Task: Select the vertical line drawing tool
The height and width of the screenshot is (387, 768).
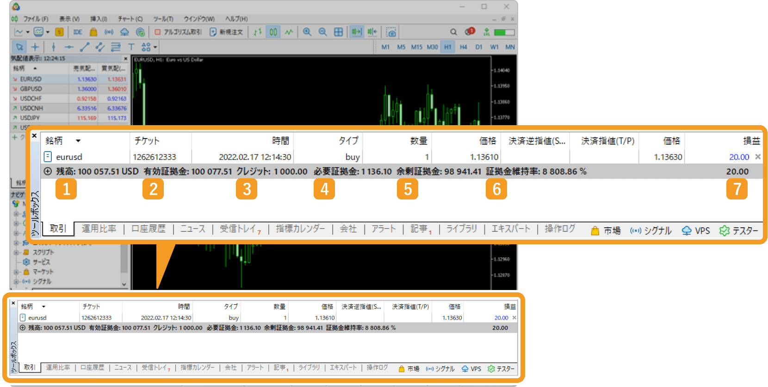Action: 54,47
